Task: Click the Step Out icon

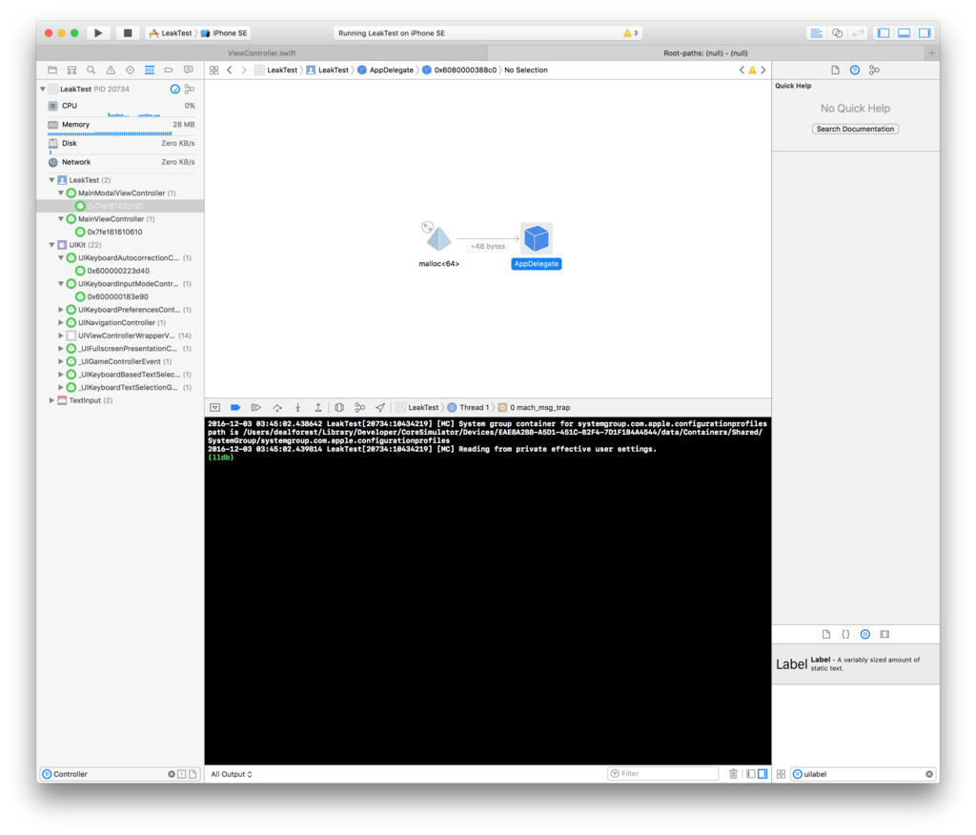Action: [x=318, y=407]
